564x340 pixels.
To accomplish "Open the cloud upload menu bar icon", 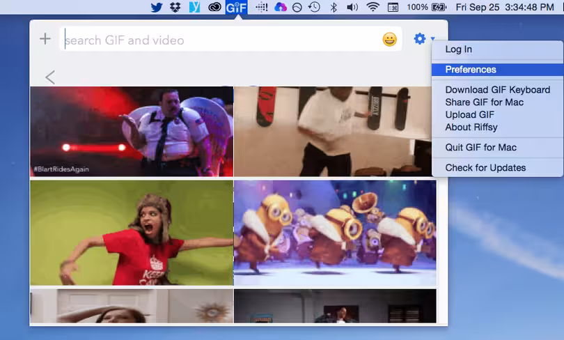I will (x=280, y=7).
